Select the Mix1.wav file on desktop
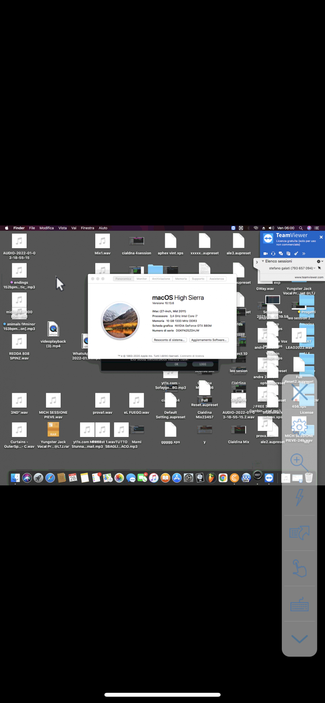Image resolution: width=325 pixels, height=703 pixels. [x=102, y=244]
